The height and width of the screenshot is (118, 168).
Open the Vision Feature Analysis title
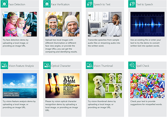(21, 66)
